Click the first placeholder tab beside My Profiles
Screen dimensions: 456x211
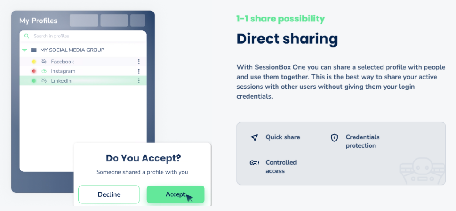[84, 21]
